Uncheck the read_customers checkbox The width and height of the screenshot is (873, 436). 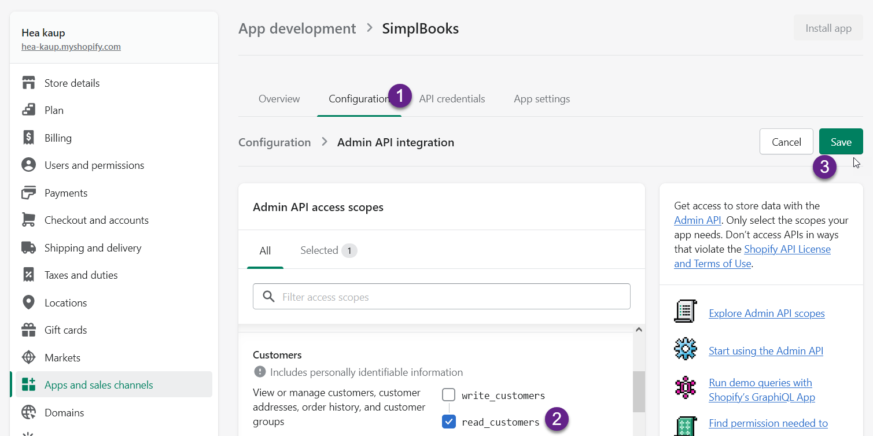[449, 422]
